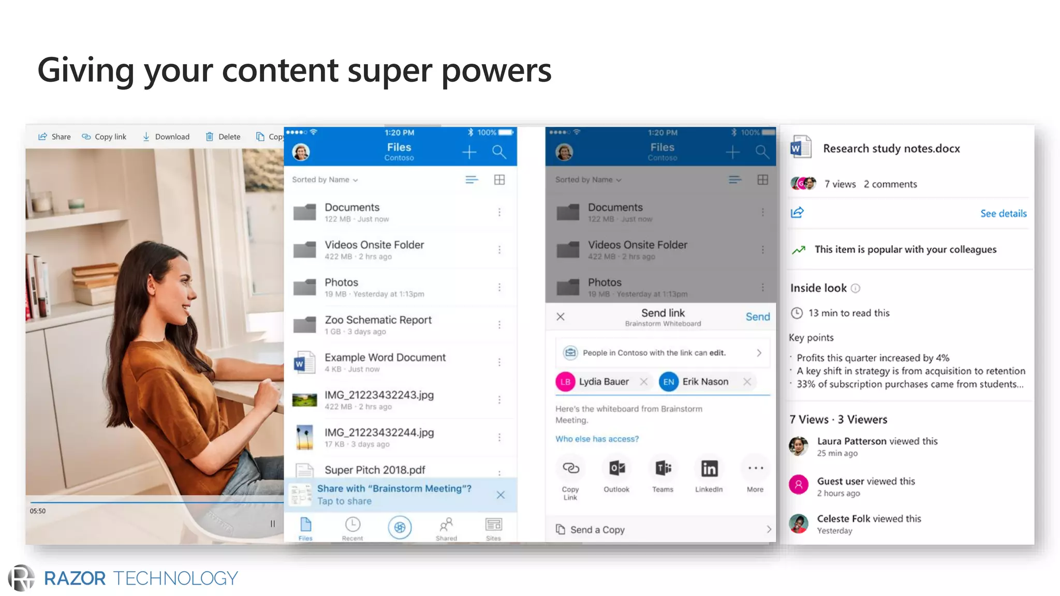Open the Outlook share icon
Viewport: 1060px width, 596px height.
616,469
